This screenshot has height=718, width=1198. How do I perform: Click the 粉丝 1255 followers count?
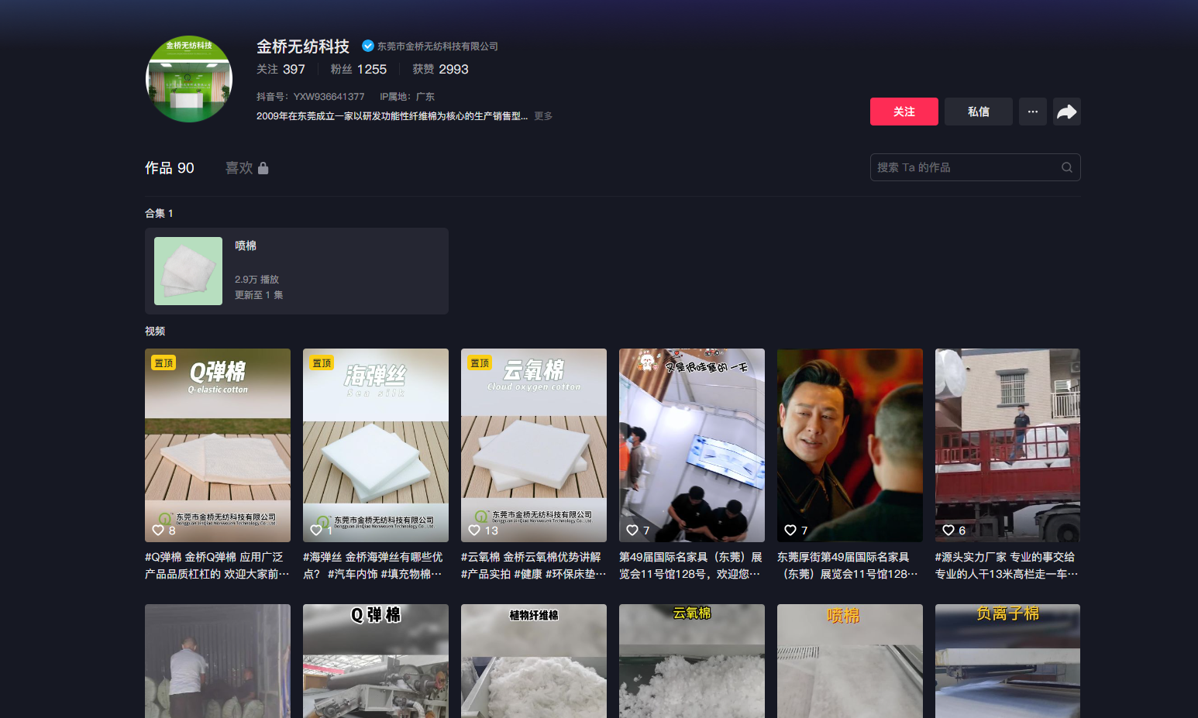coord(358,69)
